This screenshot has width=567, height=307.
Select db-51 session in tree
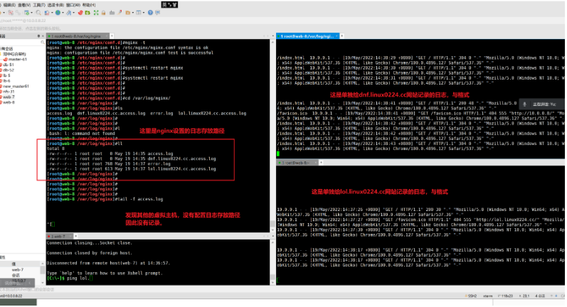coord(7,65)
